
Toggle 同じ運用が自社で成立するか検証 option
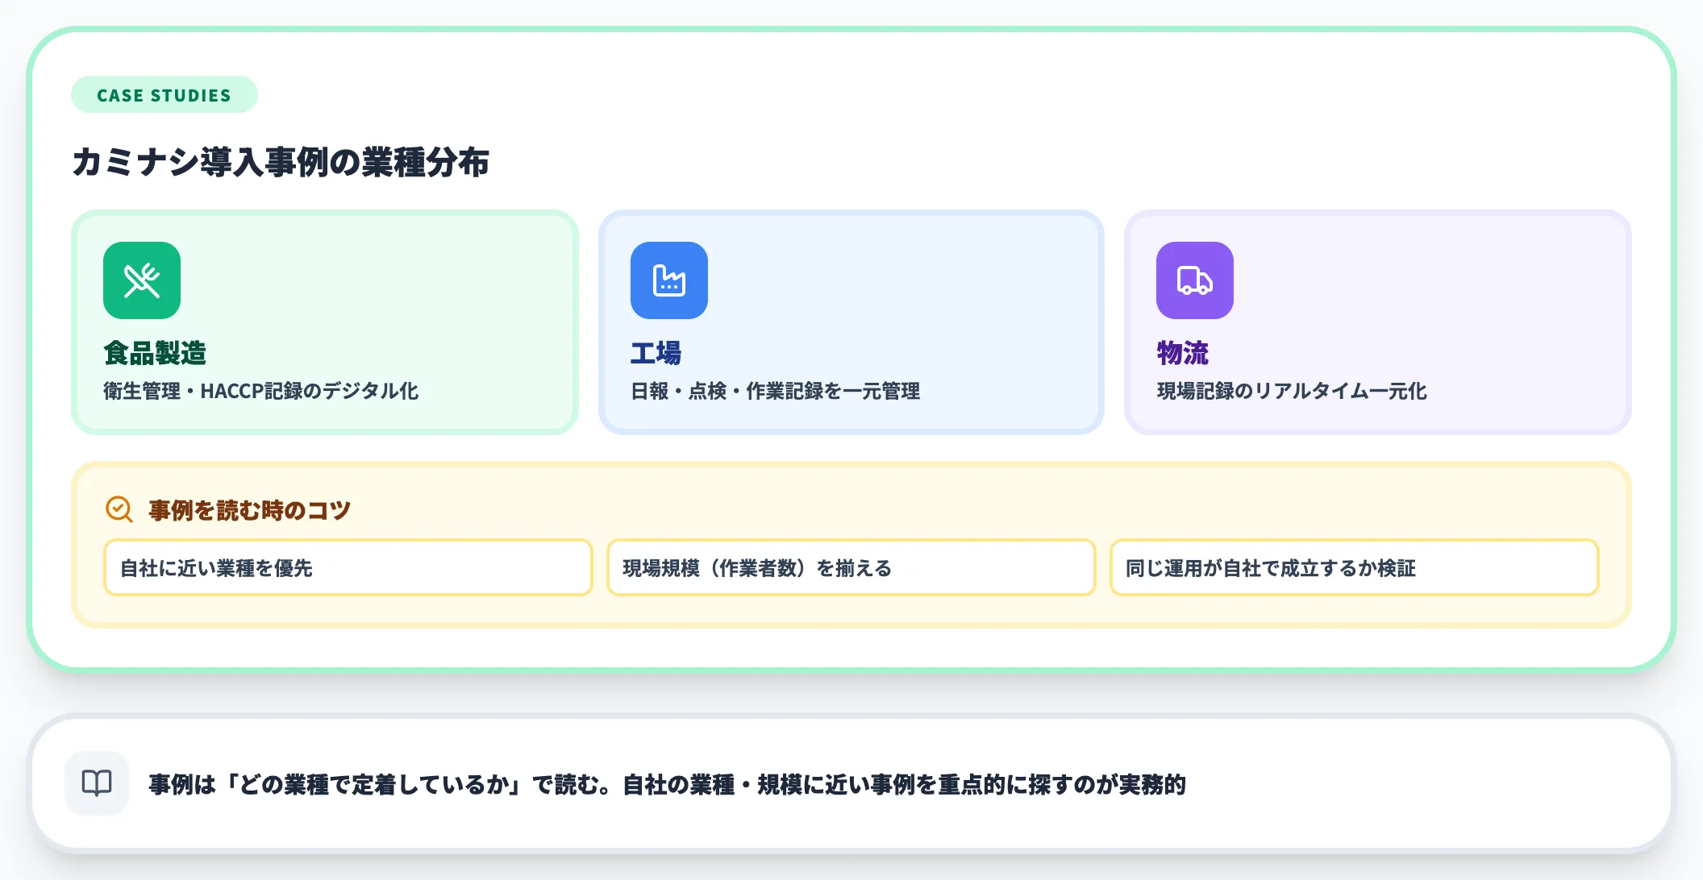pyautogui.click(x=1354, y=568)
